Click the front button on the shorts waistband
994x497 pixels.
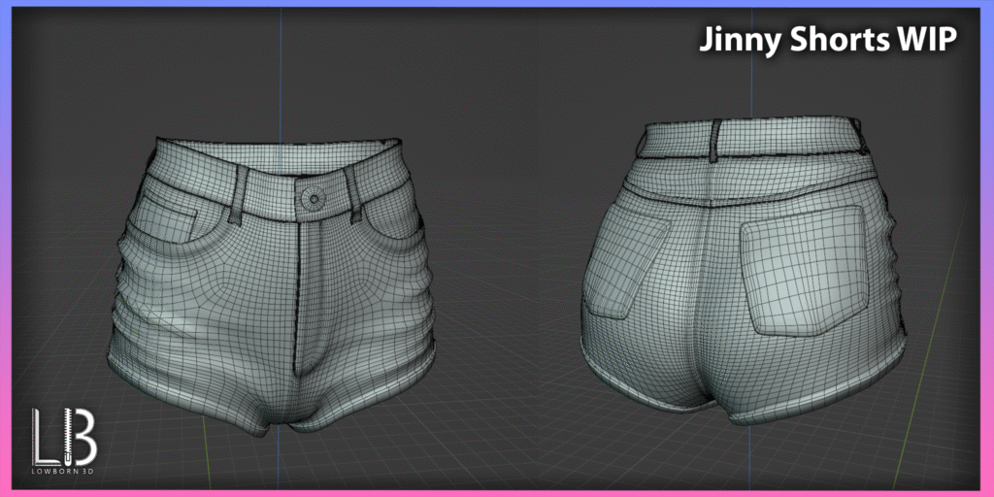314,198
